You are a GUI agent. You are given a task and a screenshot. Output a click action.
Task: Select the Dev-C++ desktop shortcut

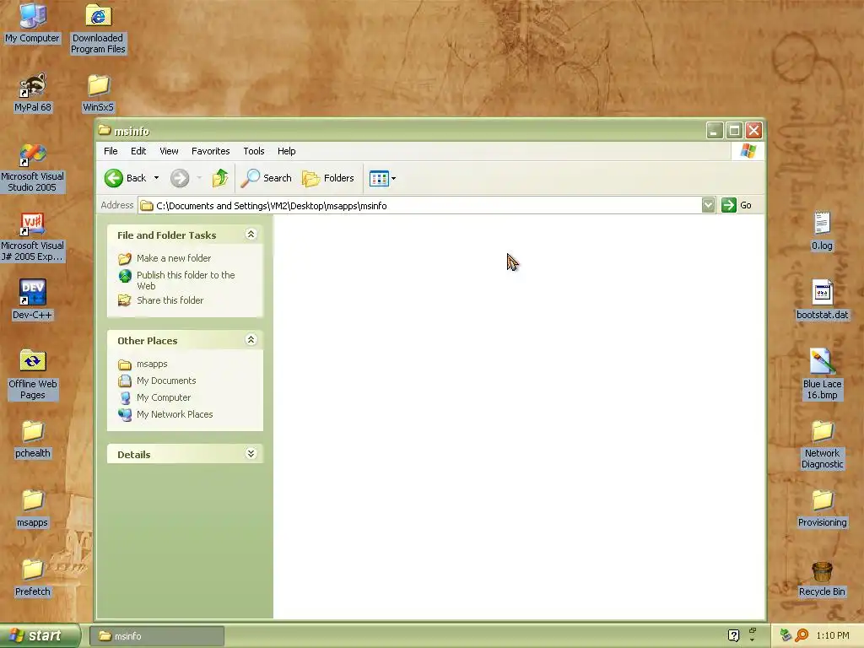coord(33,300)
